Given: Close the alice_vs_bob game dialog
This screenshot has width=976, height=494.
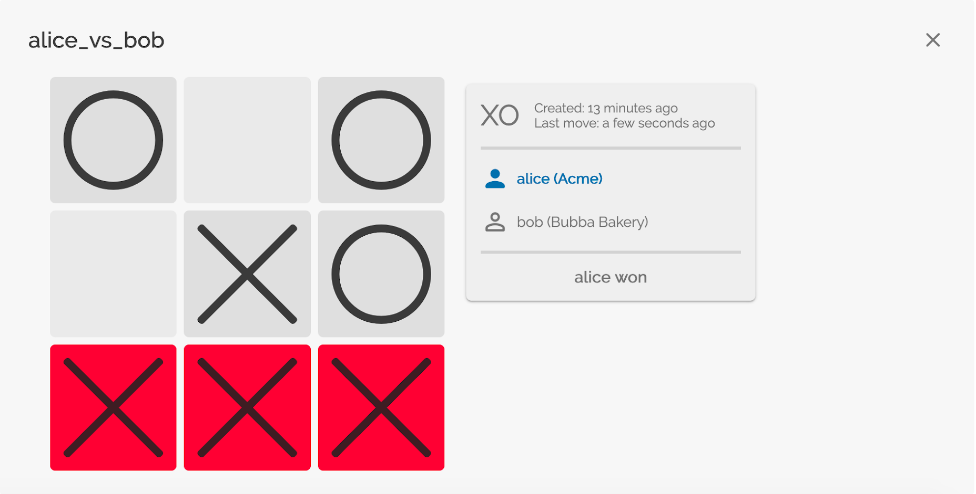Looking at the screenshot, I should pos(933,40).
